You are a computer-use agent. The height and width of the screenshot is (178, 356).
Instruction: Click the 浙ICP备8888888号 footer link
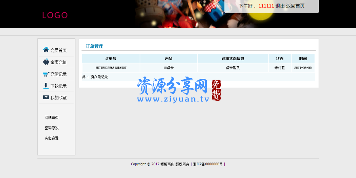tap(208, 164)
